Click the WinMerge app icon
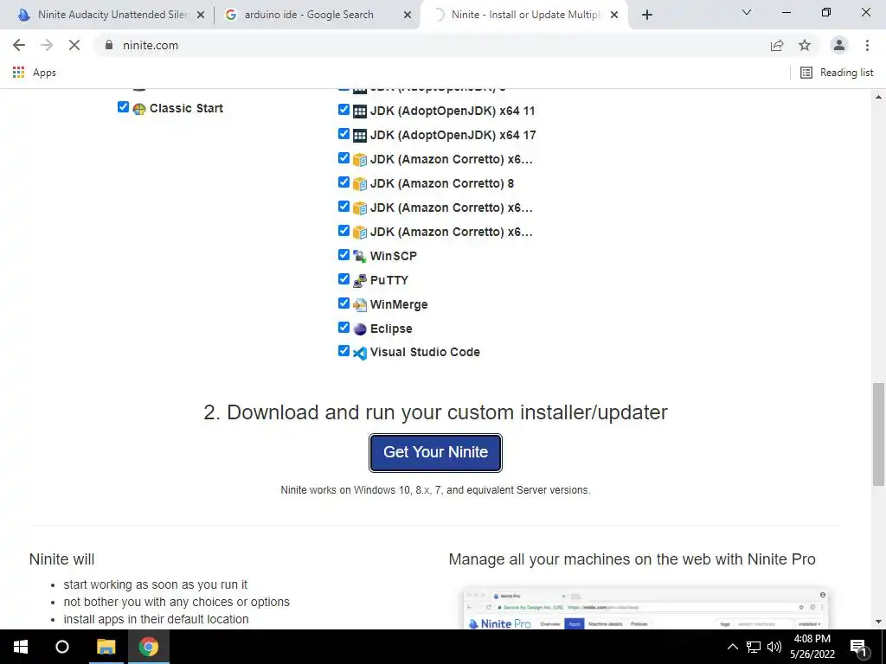Viewport: 886px width, 664px height. tap(359, 305)
